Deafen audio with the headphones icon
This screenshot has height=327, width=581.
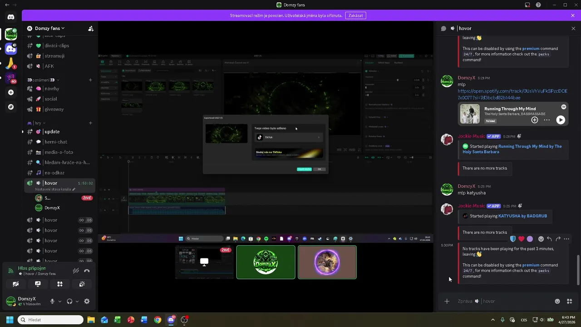click(69, 301)
